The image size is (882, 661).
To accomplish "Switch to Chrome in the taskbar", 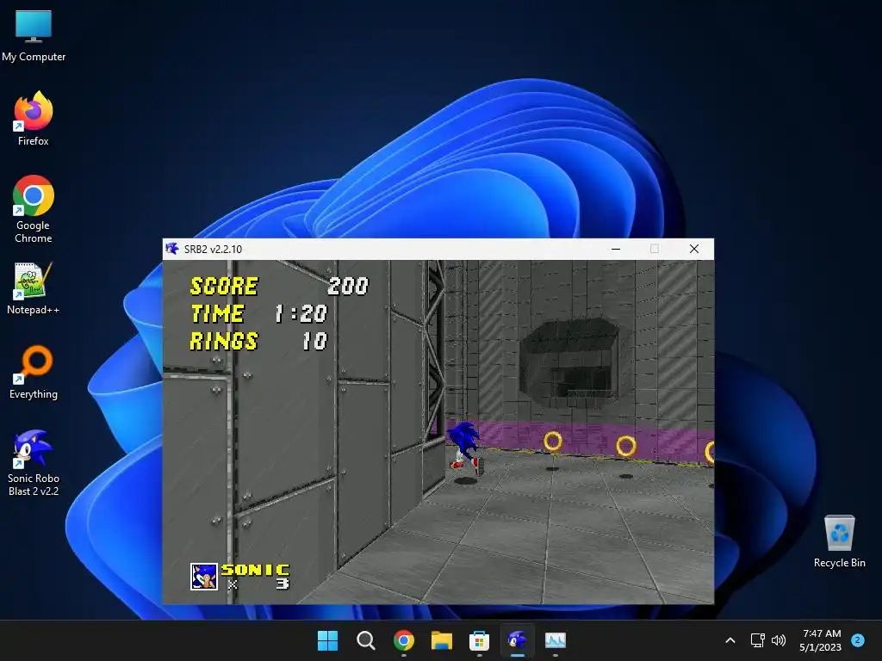I will [404, 640].
